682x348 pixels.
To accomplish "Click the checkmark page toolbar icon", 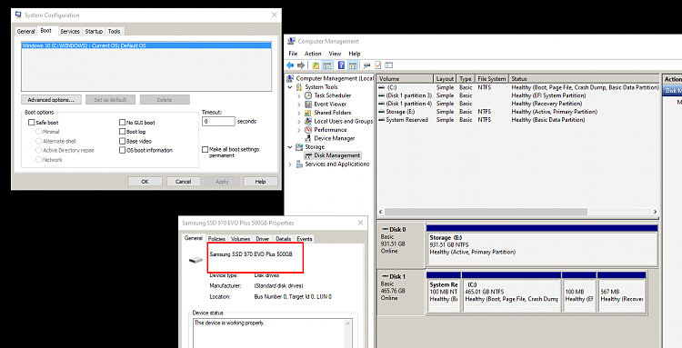I will (x=378, y=65).
